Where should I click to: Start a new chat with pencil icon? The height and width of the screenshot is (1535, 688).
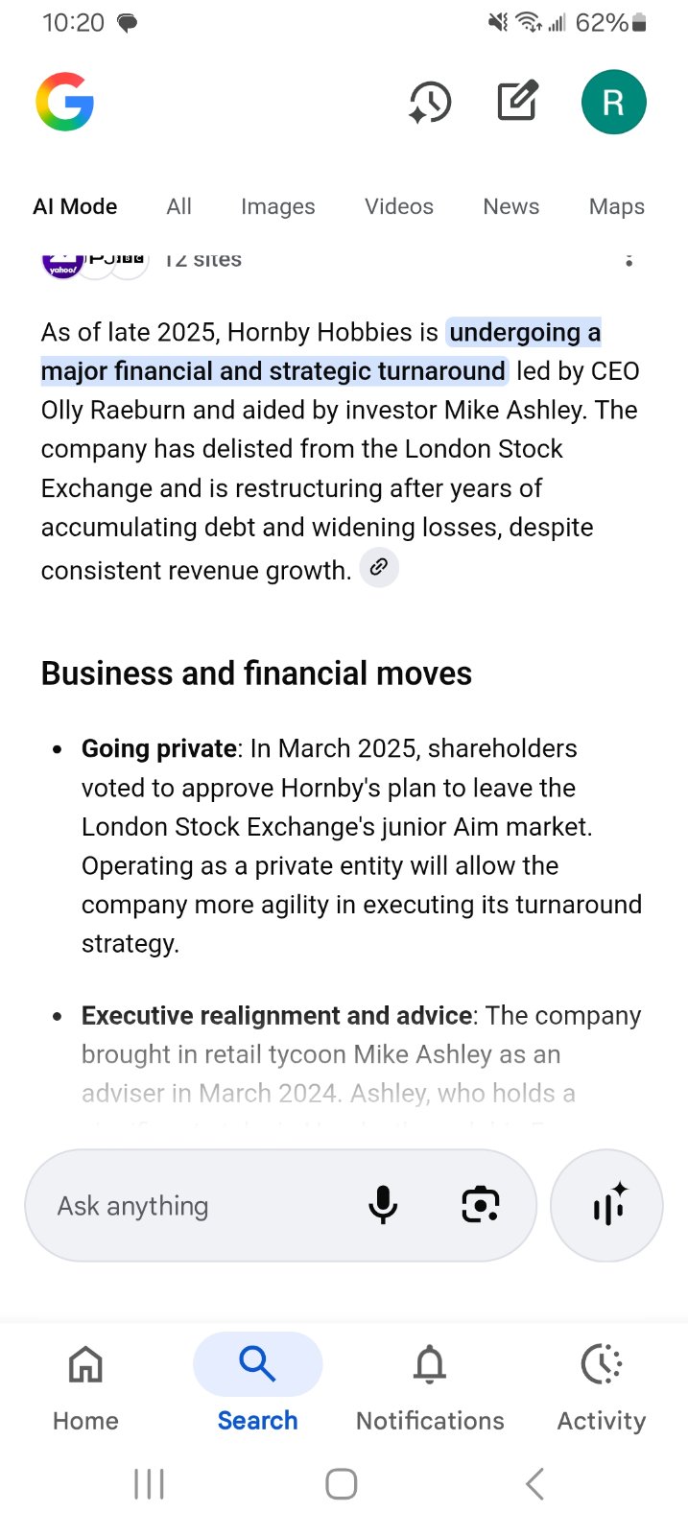(518, 101)
